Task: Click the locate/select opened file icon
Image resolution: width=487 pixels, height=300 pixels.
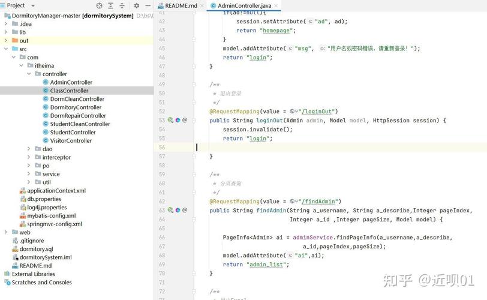Action: tap(100, 5)
